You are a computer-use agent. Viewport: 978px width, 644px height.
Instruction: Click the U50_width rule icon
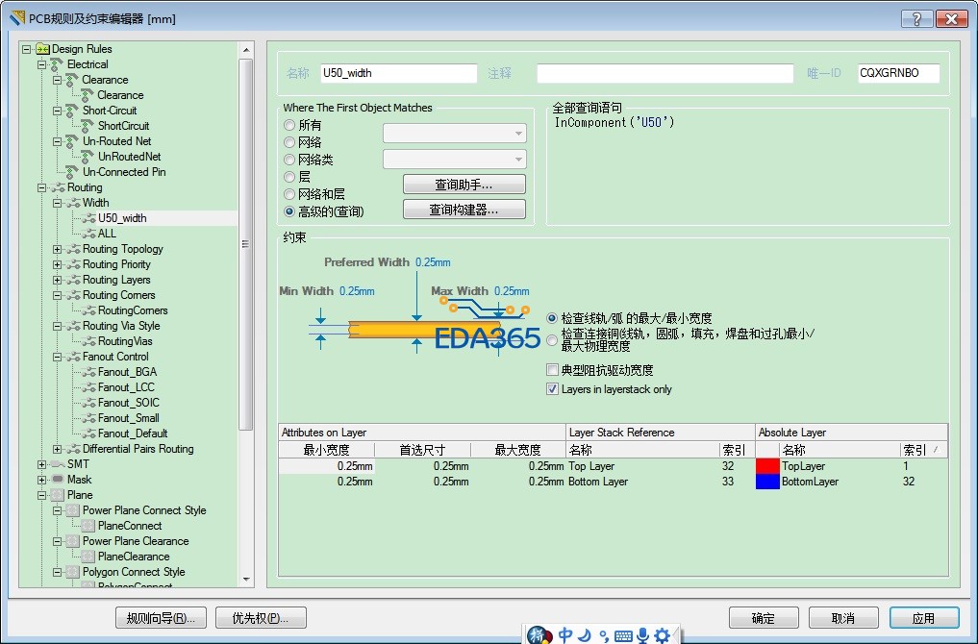tap(88, 218)
